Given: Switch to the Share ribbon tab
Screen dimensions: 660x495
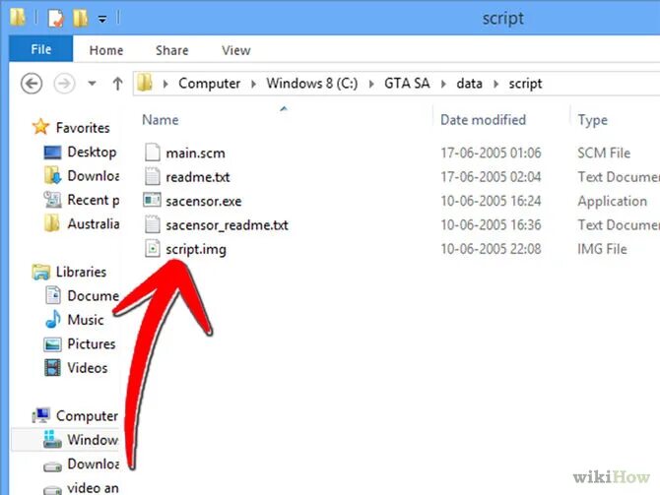Looking at the screenshot, I should point(171,50).
